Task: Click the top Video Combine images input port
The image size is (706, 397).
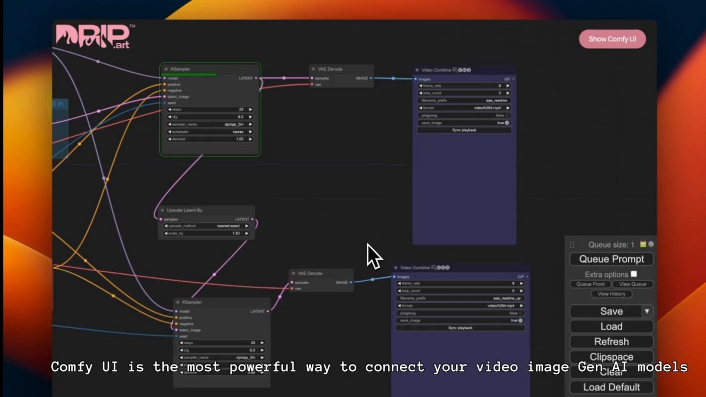Action: point(416,79)
